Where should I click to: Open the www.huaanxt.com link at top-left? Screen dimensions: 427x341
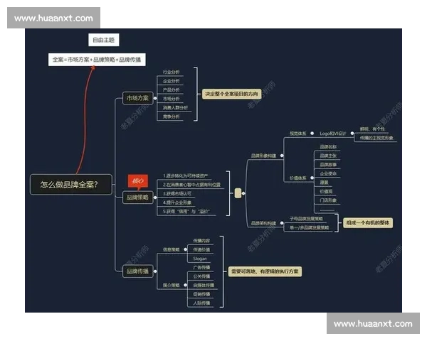click(53, 18)
